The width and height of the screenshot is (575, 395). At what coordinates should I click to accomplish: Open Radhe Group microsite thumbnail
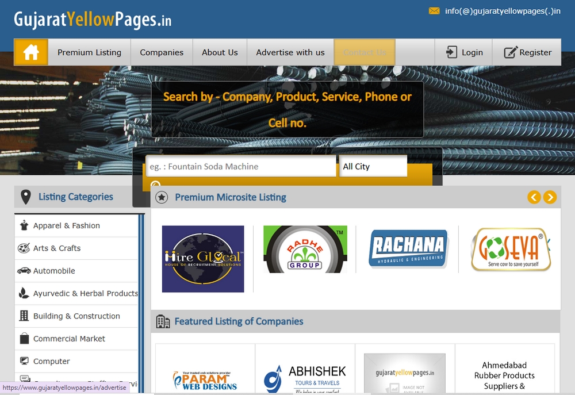[x=305, y=249]
